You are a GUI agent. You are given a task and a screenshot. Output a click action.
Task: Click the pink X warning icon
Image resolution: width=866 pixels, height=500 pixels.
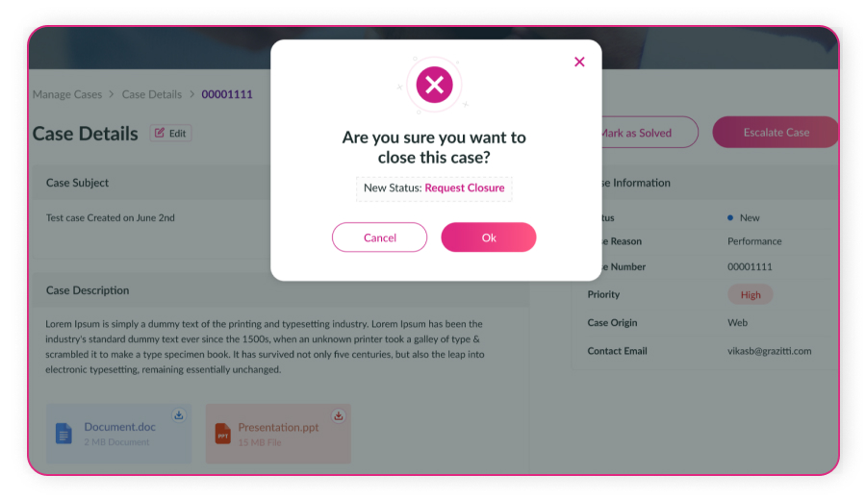(x=434, y=85)
